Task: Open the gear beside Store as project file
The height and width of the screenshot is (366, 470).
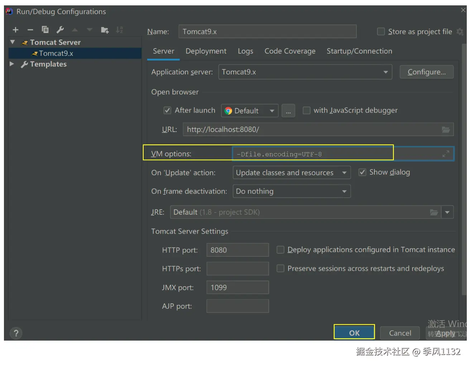Action: click(460, 32)
